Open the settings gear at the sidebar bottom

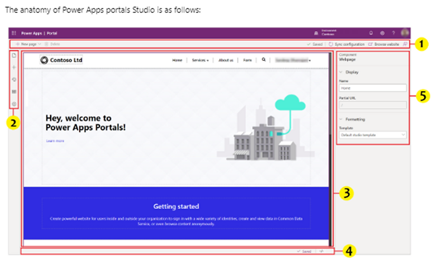[14, 104]
